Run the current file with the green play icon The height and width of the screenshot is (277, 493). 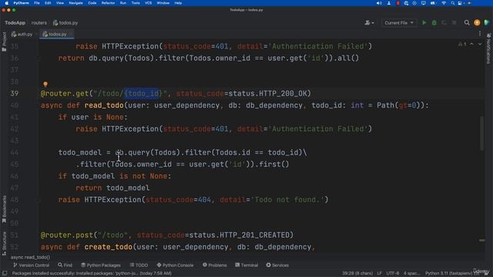click(424, 22)
